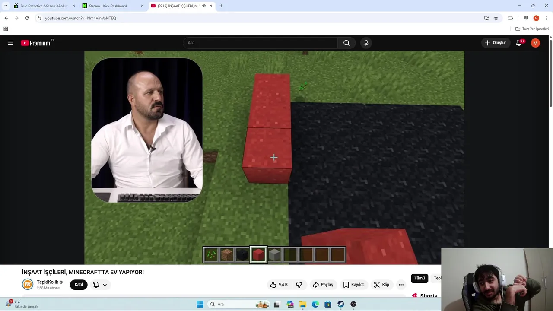
Task: Click install app icon in address bar
Action: [486, 18]
